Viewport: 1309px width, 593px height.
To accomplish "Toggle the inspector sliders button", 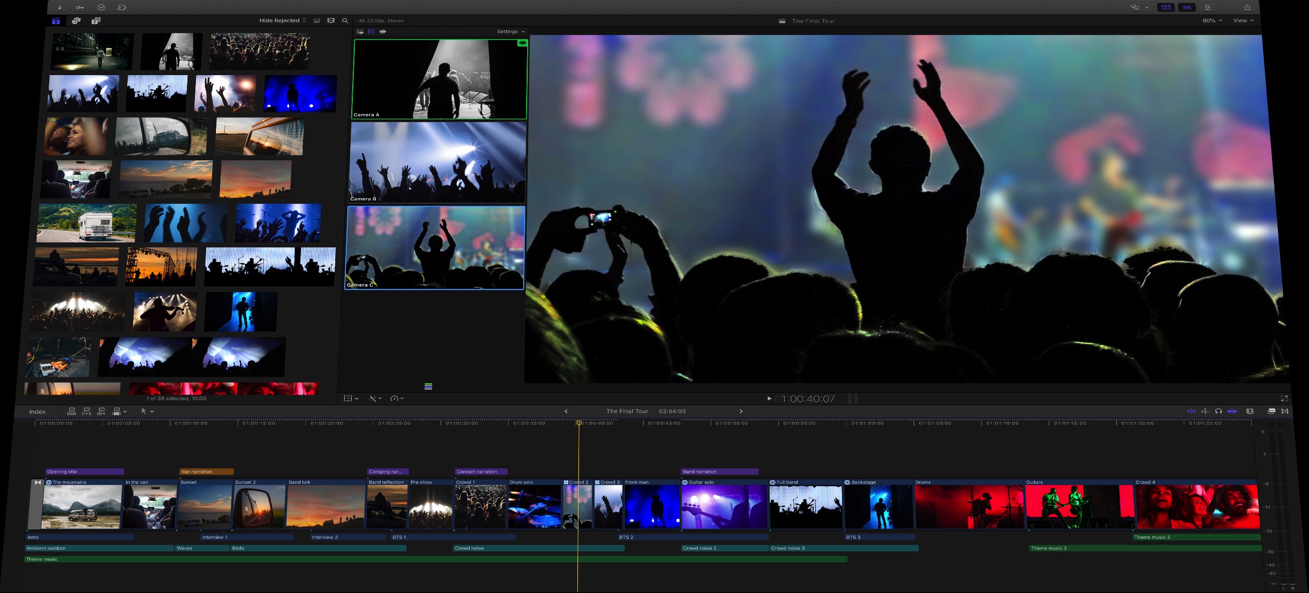I will (x=1208, y=8).
